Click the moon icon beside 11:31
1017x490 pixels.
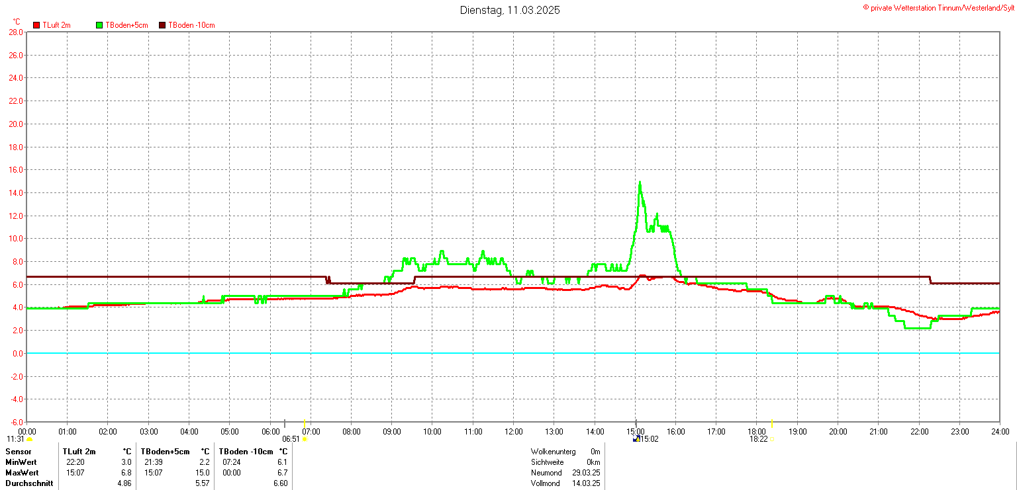click(30, 439)
